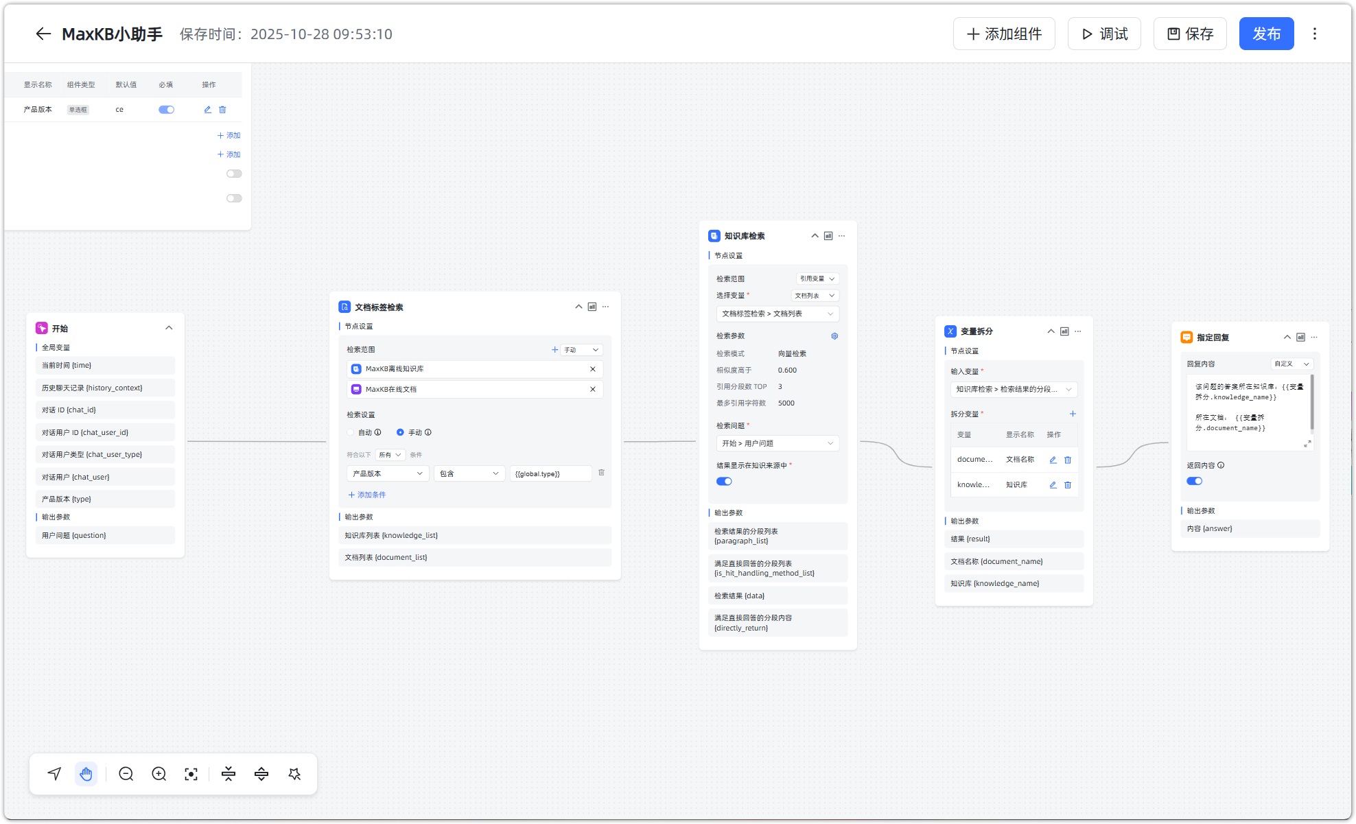
Task: Collapse the 开始 node
Action: (169, 328)
